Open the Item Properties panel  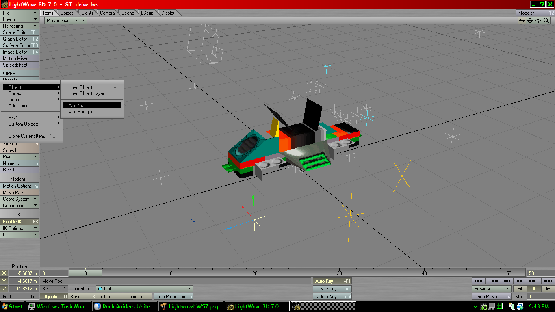click(x=174, y=297)
